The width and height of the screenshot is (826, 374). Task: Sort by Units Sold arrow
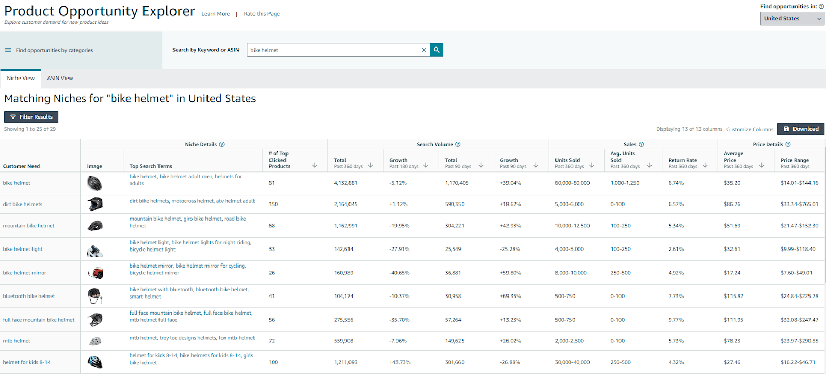pos(592,165)
